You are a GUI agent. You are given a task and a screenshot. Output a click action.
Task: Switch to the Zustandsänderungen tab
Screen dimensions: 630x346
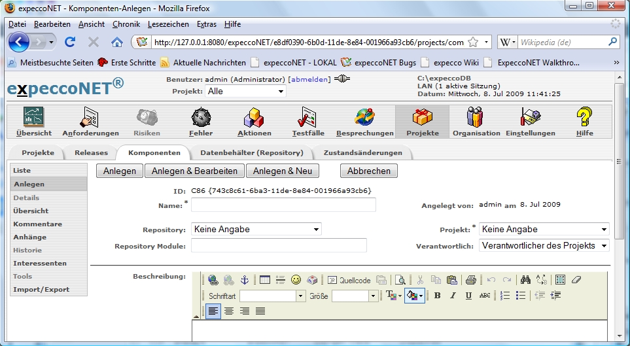tap(363, 152)
